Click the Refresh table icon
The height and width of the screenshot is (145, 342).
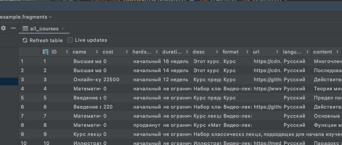coord(25,40)
